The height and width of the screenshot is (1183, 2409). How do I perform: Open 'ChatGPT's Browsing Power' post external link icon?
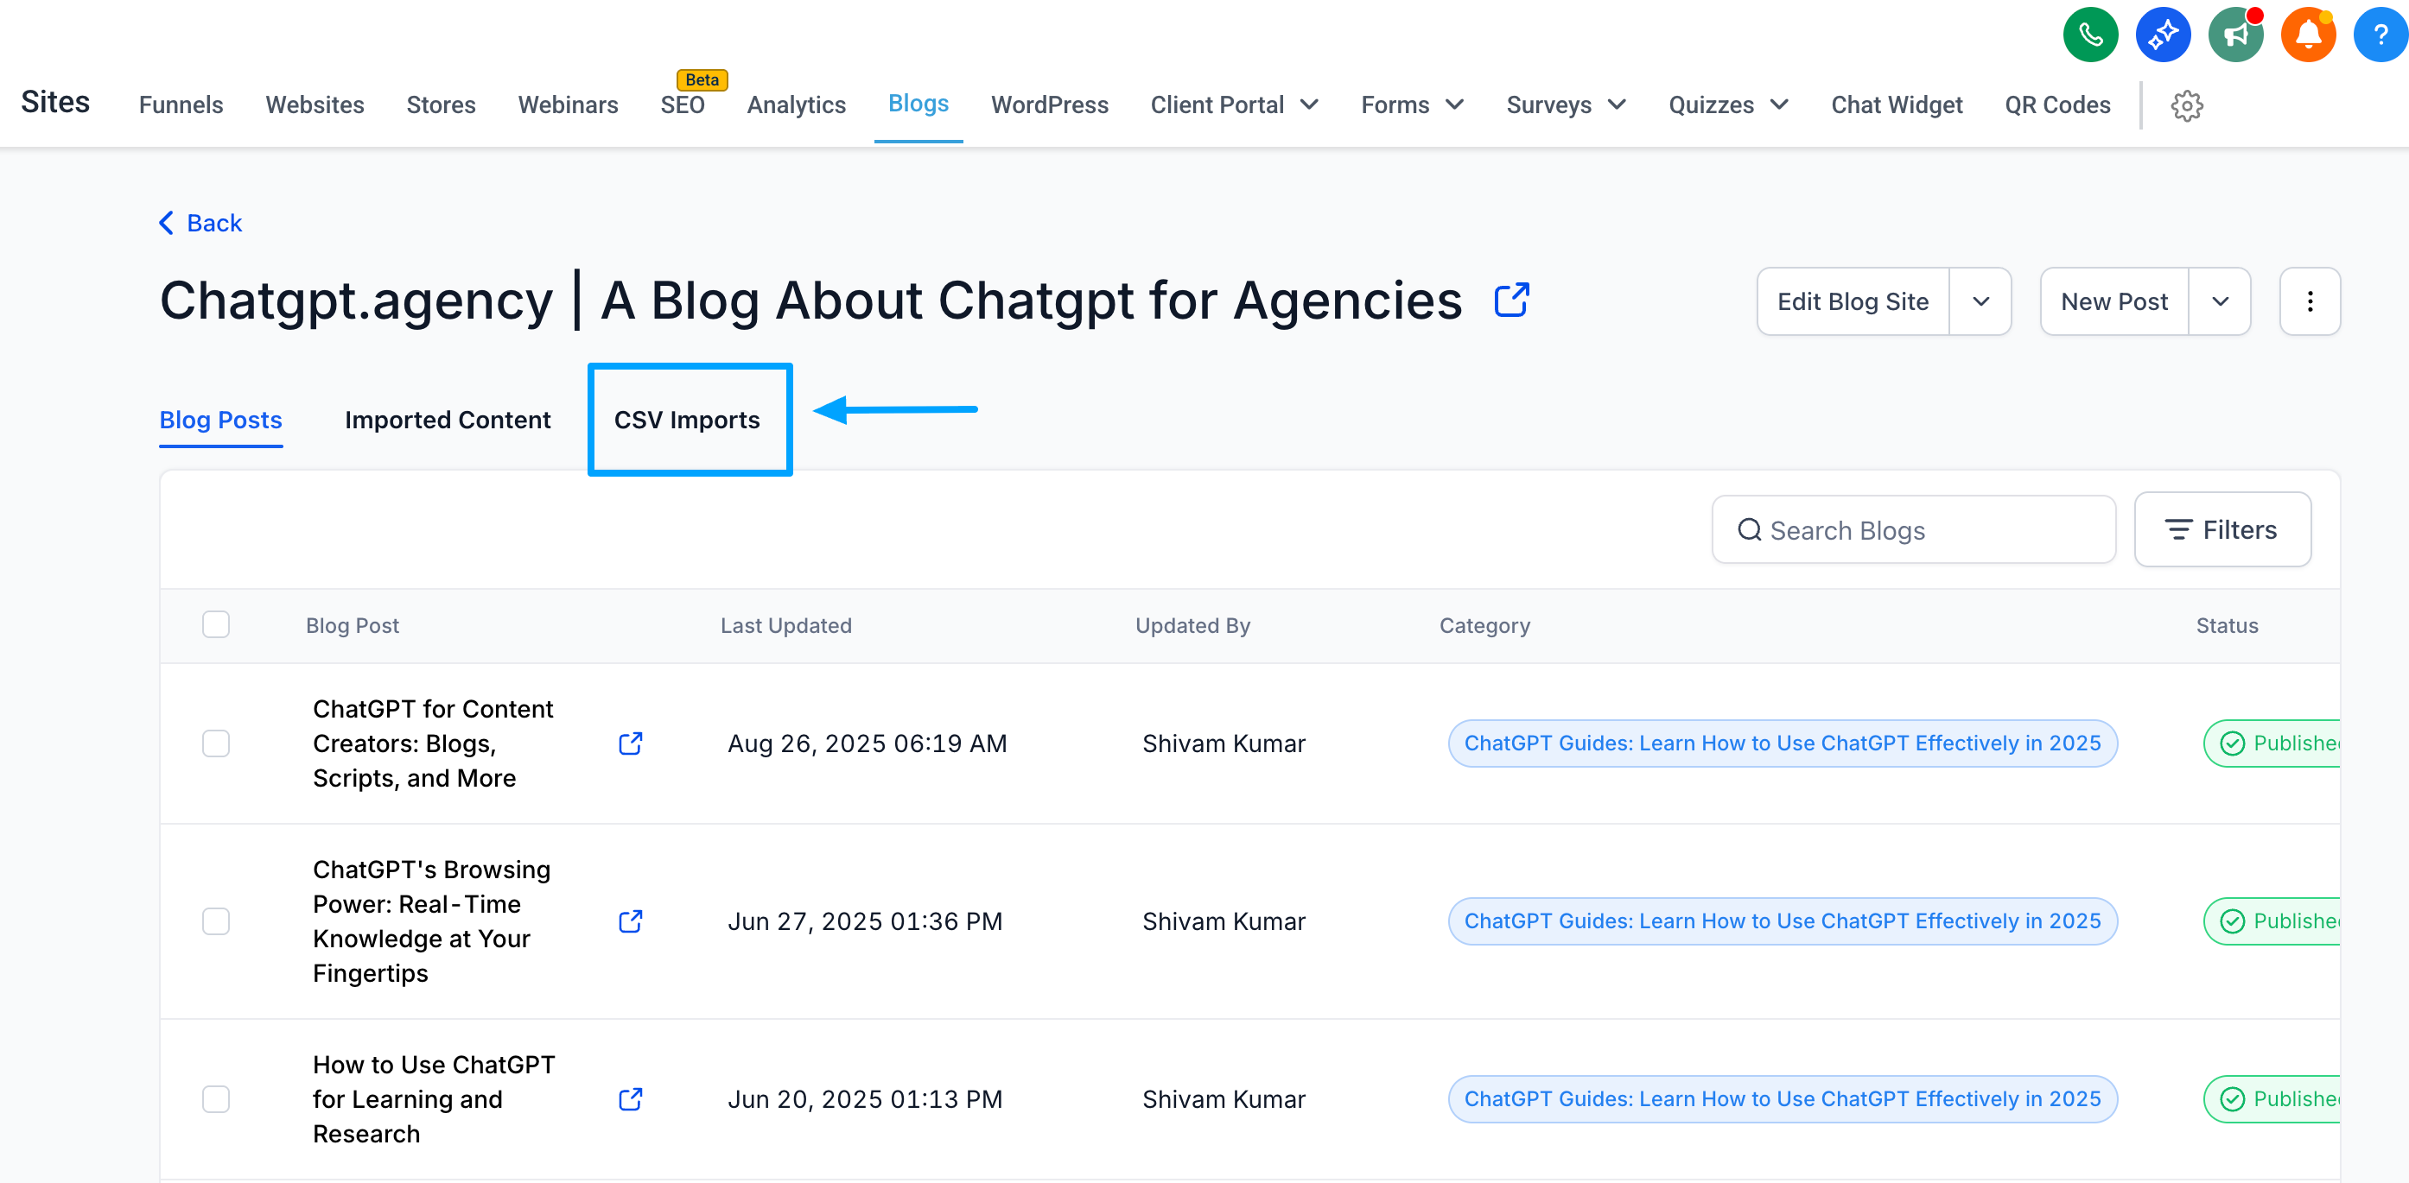point(630,920)
